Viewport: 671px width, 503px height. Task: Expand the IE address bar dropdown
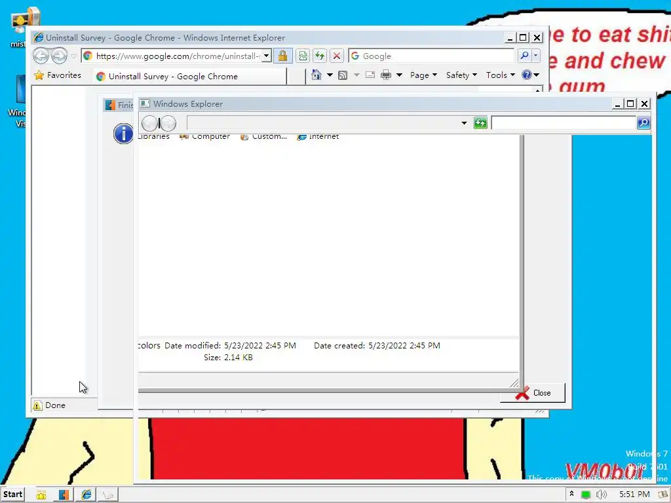pyautogui.click(x=266, y=56)
